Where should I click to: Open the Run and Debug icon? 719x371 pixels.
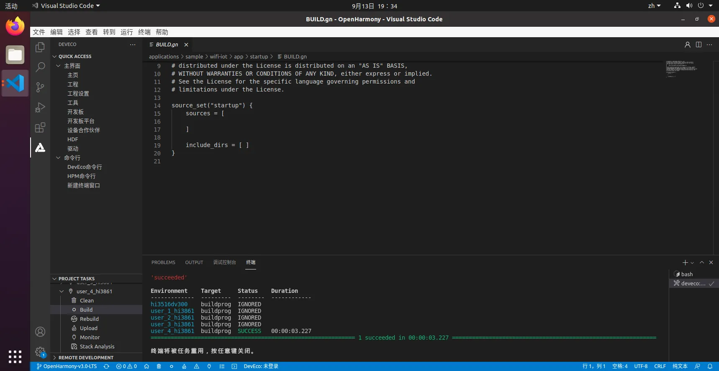[40, 107]
